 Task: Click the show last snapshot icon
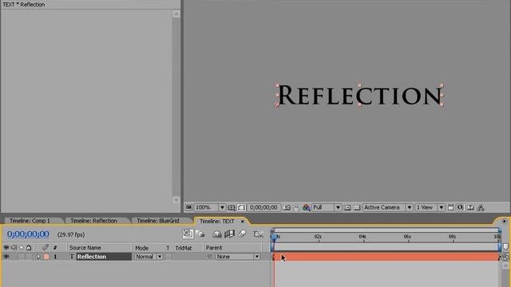(x=296, y=207)
